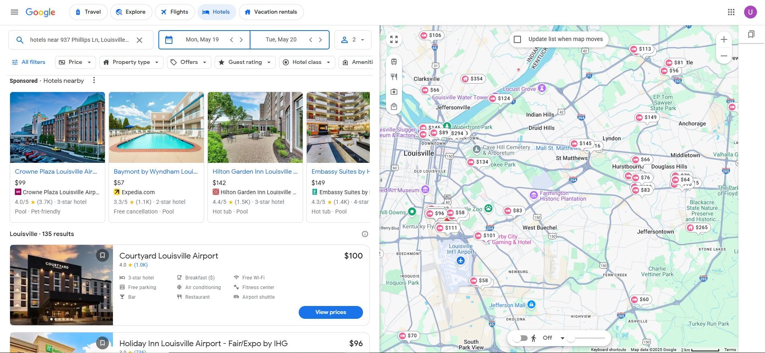Switch to the Hotels tab
The height and width of the screenshot is (353, 765).
(x=216, y=12)
